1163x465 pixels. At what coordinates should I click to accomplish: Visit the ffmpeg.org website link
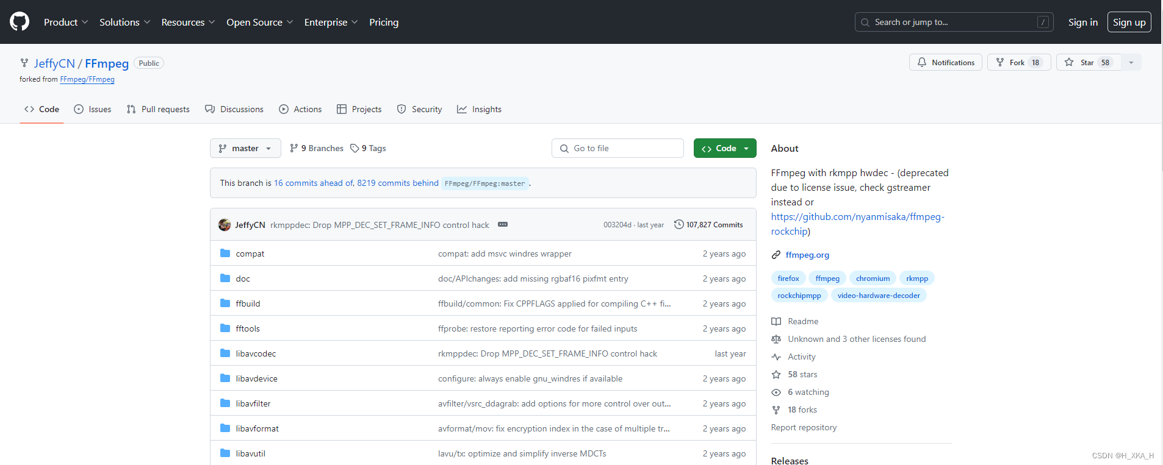807,255
